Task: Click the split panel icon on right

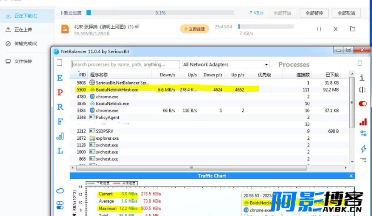Action: [362, 90]
